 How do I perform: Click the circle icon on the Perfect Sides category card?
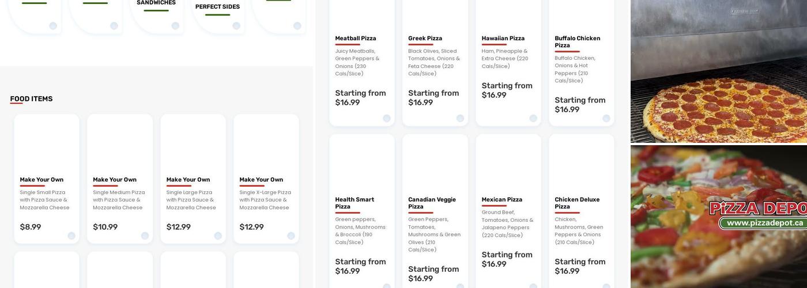click(x=236, y=26)
